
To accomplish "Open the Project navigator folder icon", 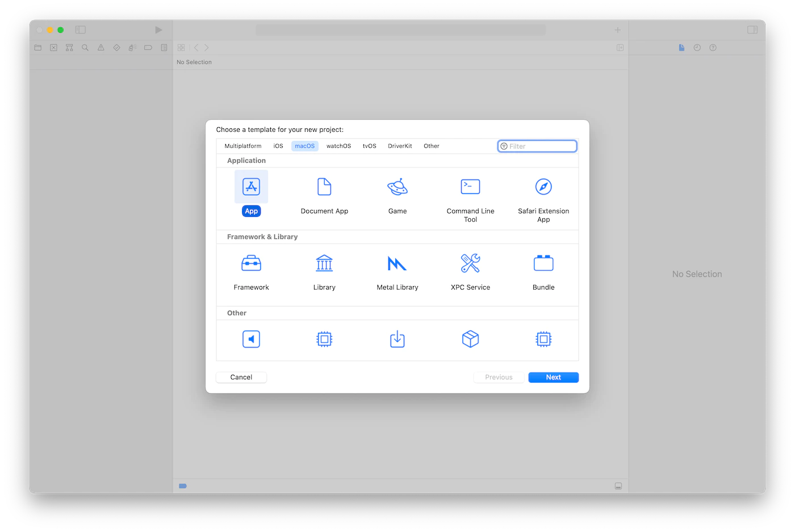I will pyautogui.click(x=38, y=48).
